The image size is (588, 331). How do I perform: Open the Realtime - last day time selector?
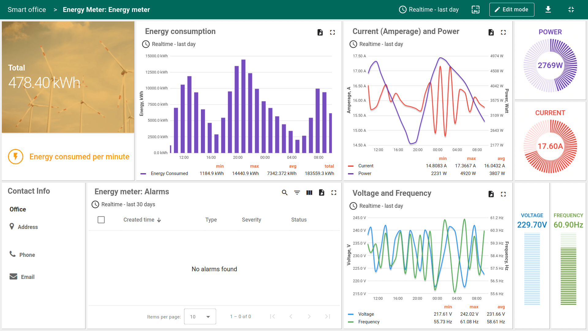pyautogui.click(x=429, y=10)
